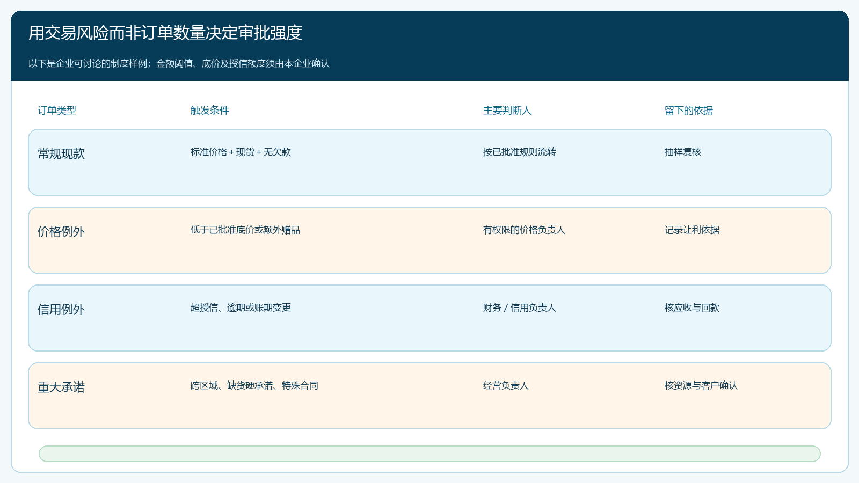Image resolution: width=859 pixels, height=483 pixels.
Task: Click the text 标准价格 + 现货 + 无欠款
Action: (241, 152)
